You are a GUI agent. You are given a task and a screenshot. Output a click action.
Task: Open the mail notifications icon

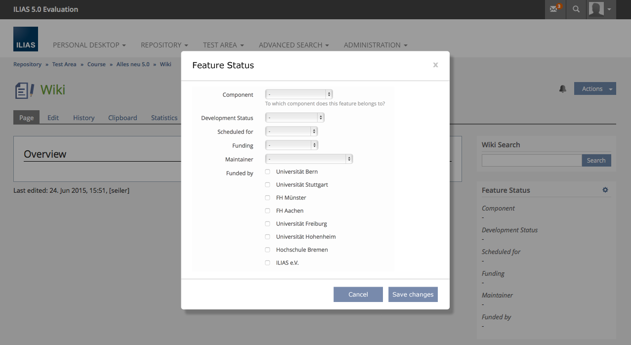[x=555, y=9]
